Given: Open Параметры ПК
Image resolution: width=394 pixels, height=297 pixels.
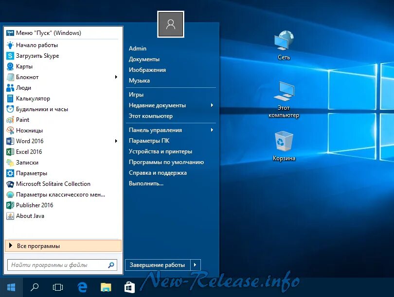Looking at the screenshot, I should [x=149, y=141].
